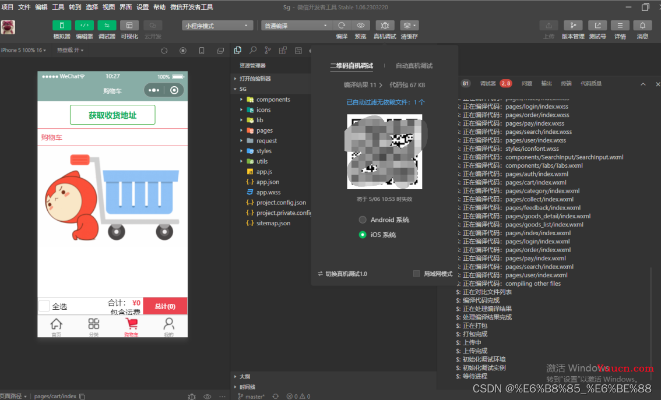Open the iPhone 5 device dropdown
Screen dimensions: 661x400
click(23, 50)
